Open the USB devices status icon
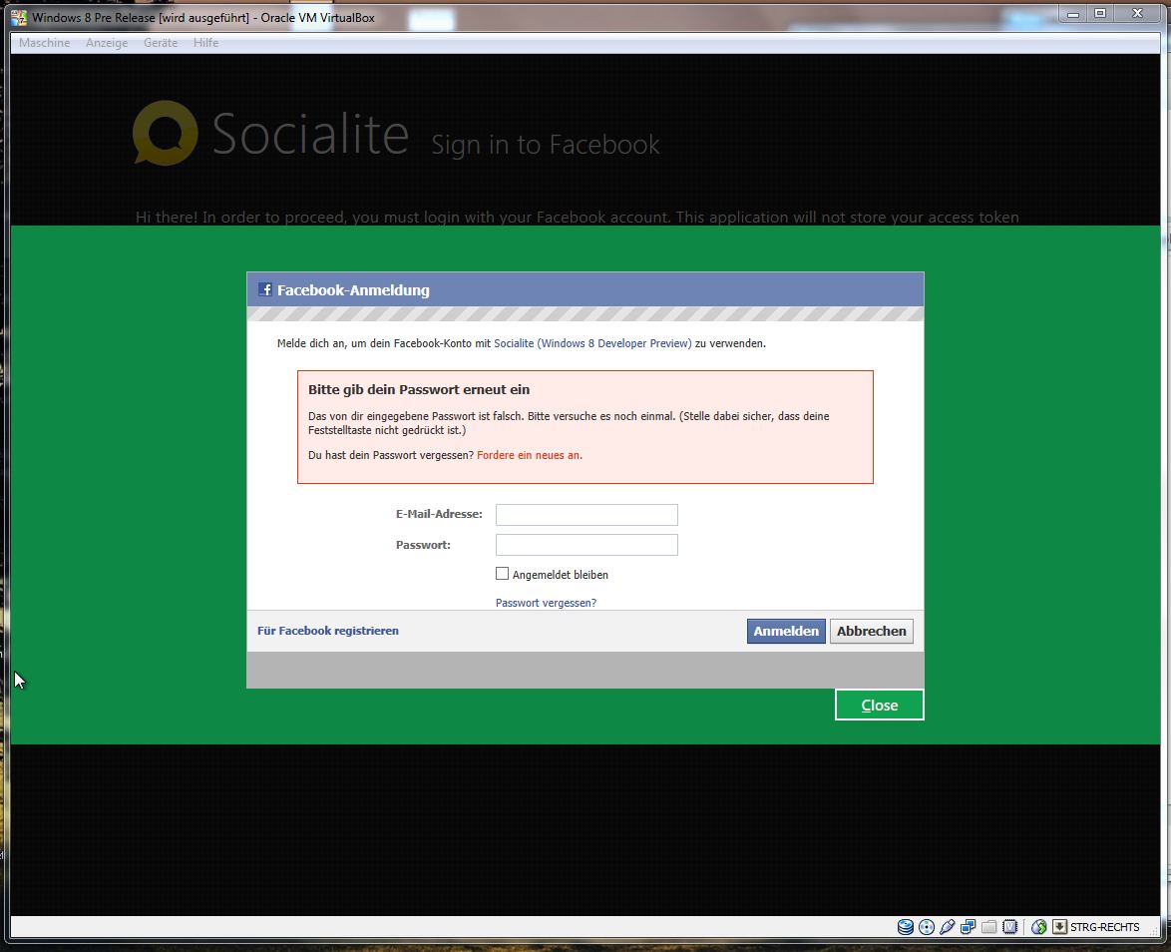 pyautogui.click(x=947, y=927)
